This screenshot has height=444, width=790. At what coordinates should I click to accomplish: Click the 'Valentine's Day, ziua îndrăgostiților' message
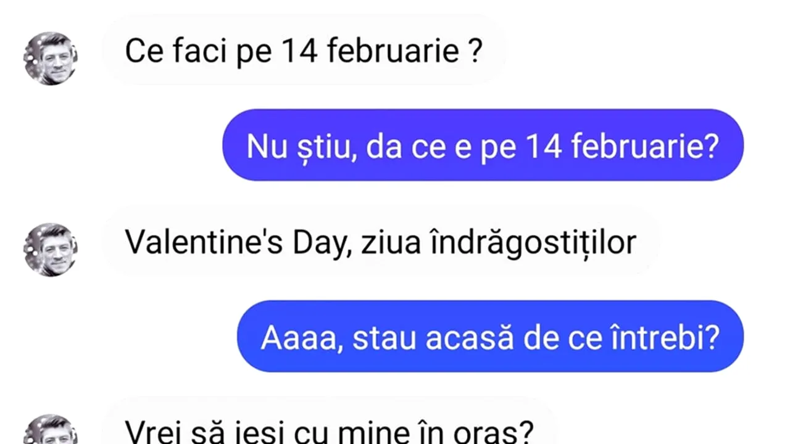381,242
